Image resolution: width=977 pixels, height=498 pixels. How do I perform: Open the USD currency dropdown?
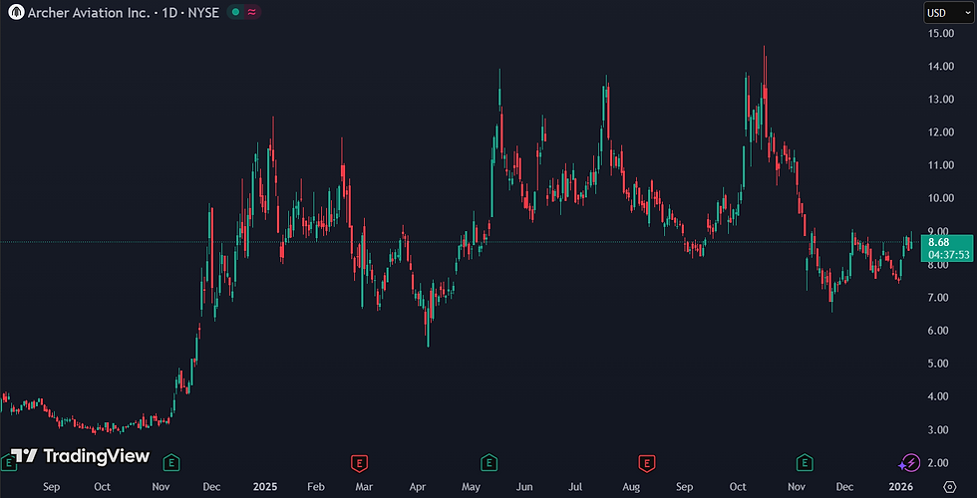pos(948,12)
